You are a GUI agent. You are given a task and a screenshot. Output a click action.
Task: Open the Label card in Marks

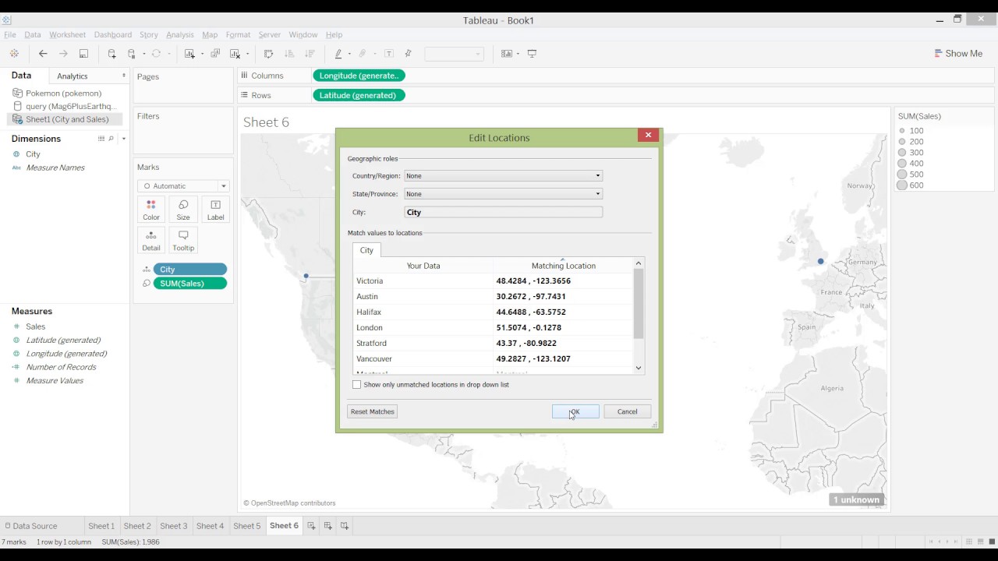tap(215, 210)
